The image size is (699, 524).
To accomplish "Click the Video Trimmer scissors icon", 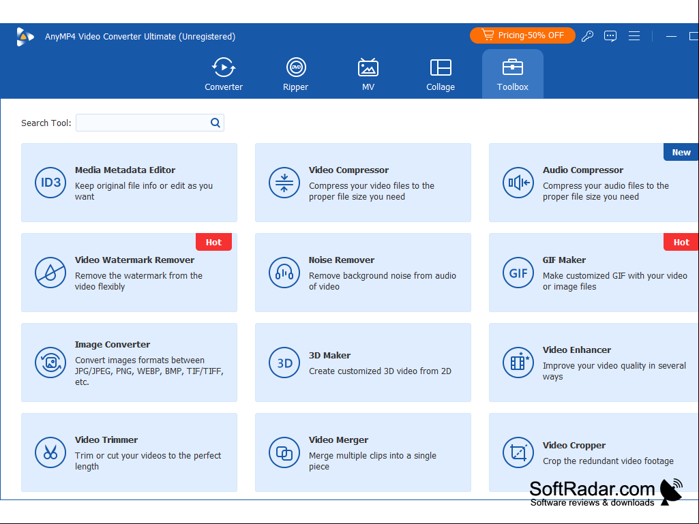I will 50,452.
